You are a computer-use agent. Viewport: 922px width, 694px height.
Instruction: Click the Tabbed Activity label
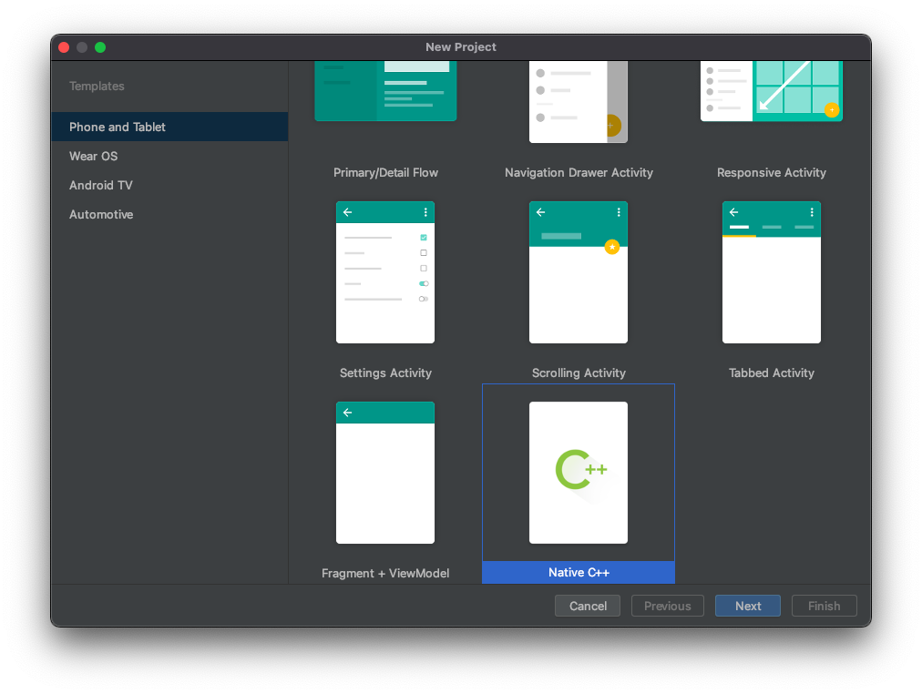[772, 373]
